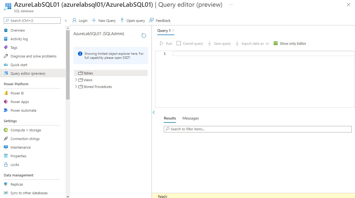355x198 pixels.
Task: Collapse the object explorer pane chevron
Action: (x=154, y=112)
